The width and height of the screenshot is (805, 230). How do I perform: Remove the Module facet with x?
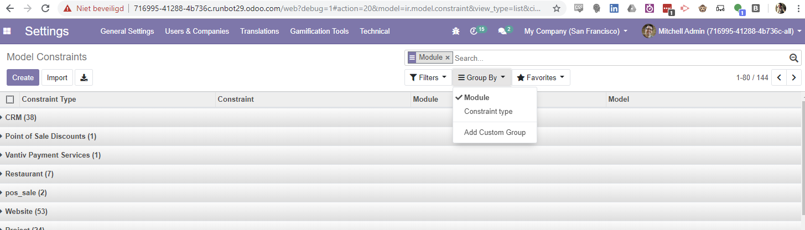click(x=448, y=57)
